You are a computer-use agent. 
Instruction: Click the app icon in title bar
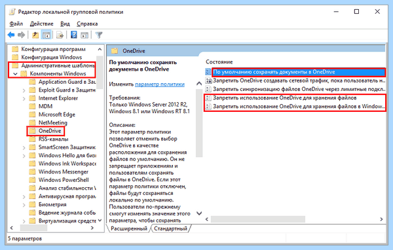(12, 12)
